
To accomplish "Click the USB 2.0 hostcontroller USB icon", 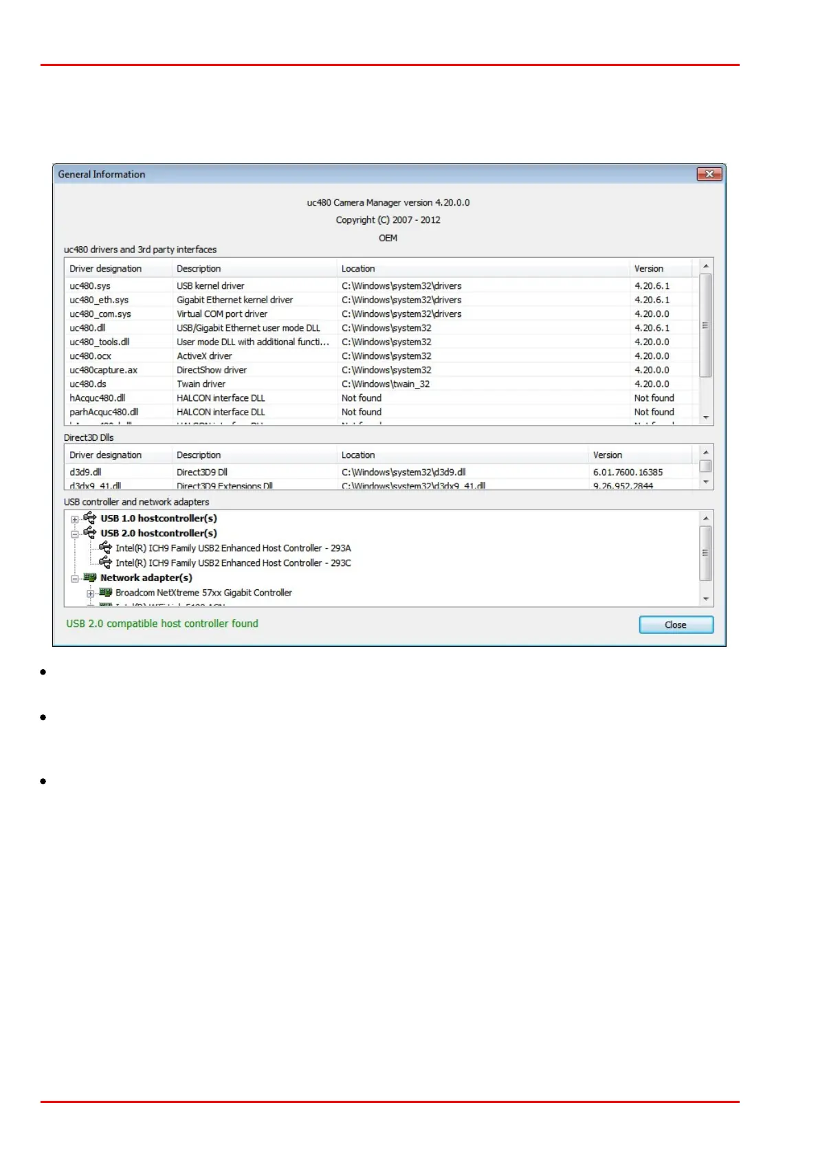I will (90, 532).
